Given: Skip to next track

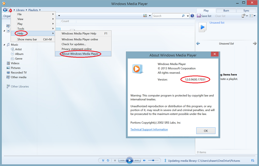Looking at the screenshot, I should point(137,160).
